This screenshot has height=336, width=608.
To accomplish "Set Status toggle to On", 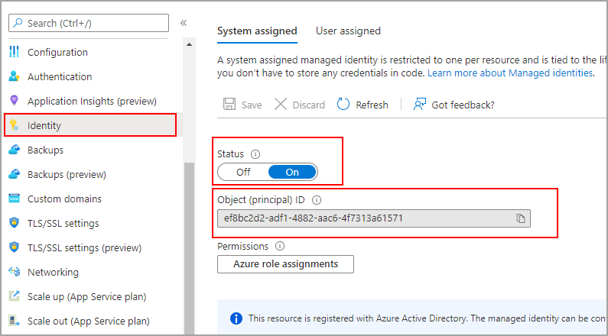I will coord(292,172).
